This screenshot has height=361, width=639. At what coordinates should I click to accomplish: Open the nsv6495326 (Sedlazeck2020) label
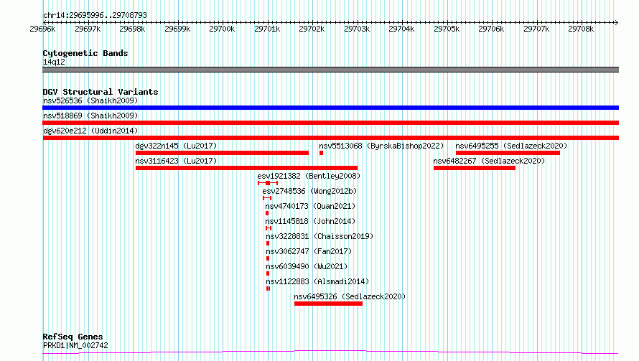click(350, 296)
